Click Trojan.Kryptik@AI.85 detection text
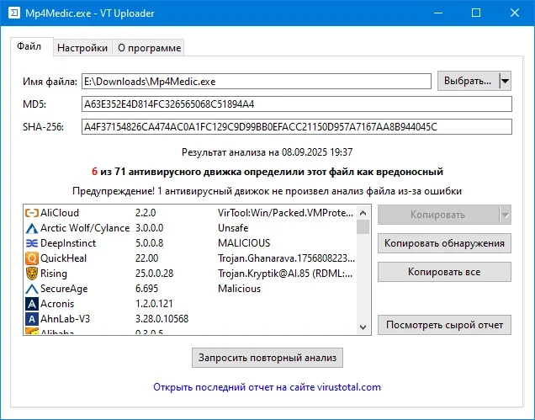The width and height of the screenshot is (535, 420). [285, 274]
